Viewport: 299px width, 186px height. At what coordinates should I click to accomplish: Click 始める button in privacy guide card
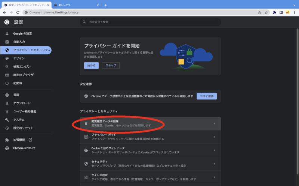tap(91, 65)
